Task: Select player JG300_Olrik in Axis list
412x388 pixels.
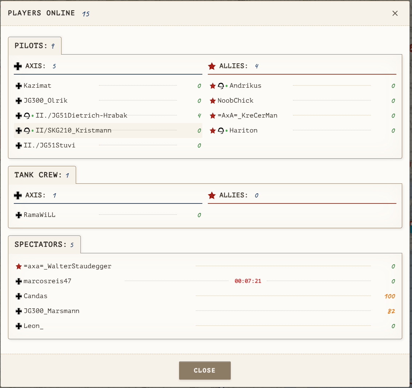Action: point(108,100)
